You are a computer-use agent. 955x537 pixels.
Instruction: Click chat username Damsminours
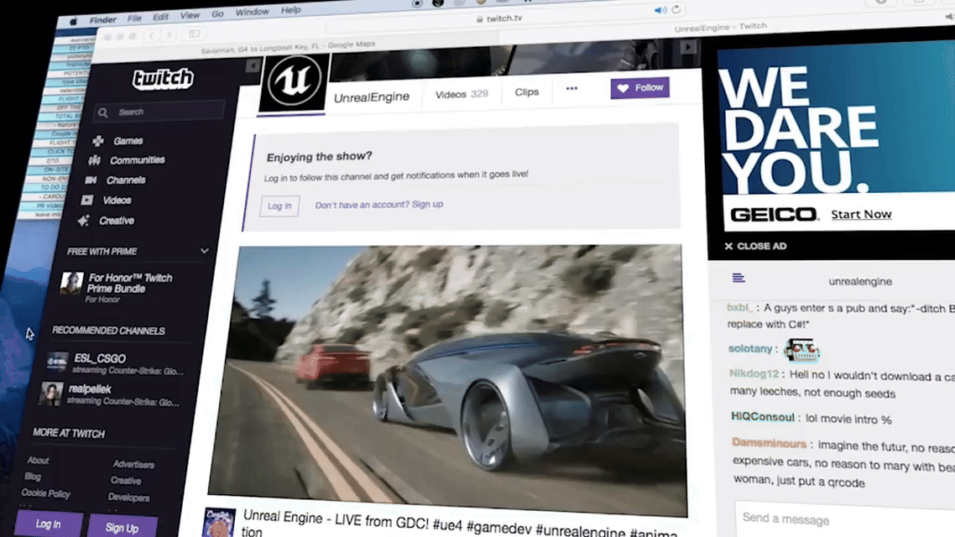click(x=770, y=443)
